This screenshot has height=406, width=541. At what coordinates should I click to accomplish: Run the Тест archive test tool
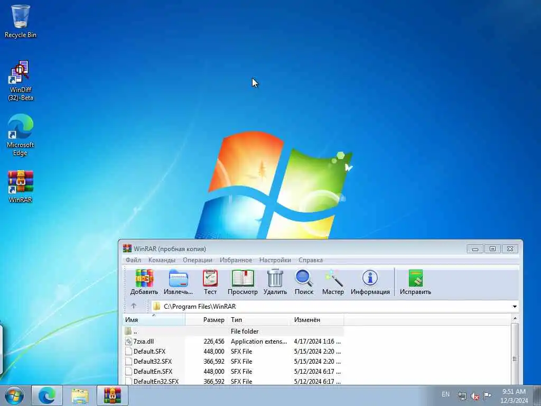click(x=210, y=282)
